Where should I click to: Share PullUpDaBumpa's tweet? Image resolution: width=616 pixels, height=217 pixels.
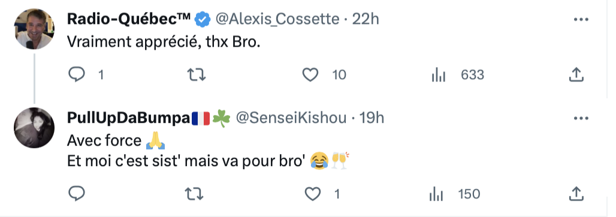click(x=576, y=194)
